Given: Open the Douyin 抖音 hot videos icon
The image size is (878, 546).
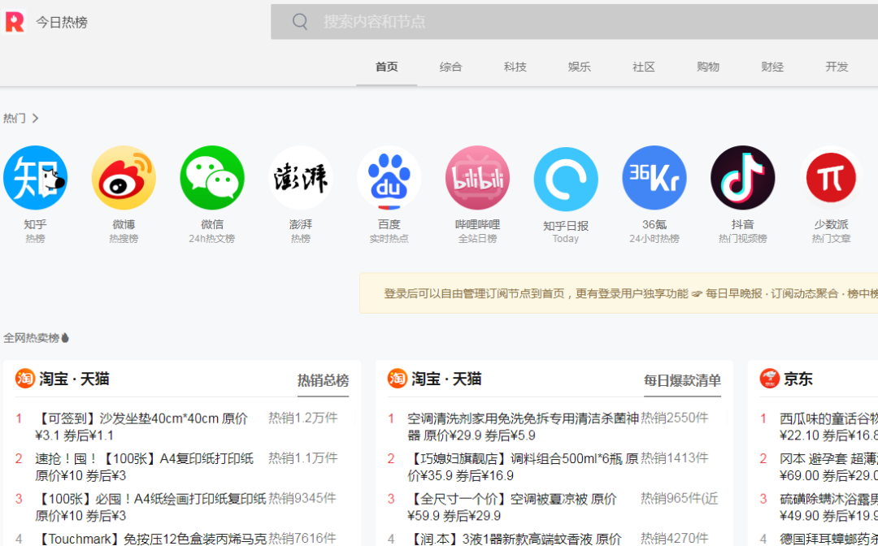Looking at the screenshot, I should pos(743,178).
